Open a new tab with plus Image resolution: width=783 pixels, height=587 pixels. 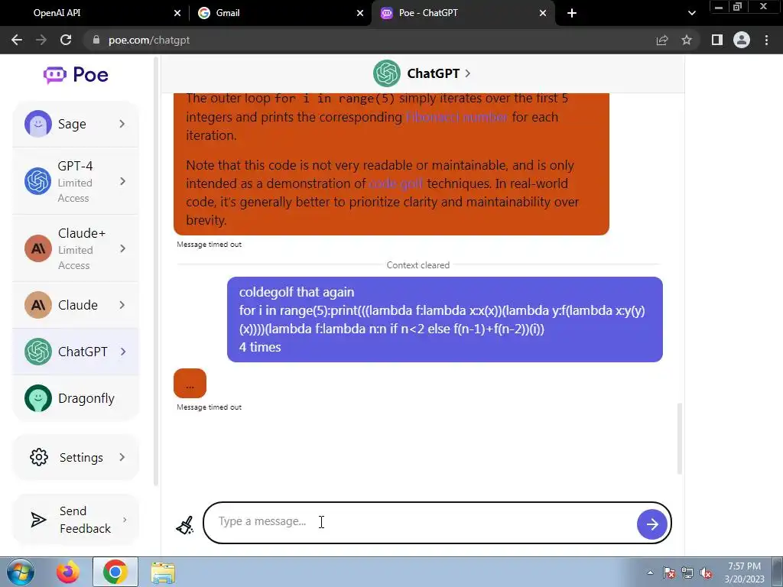point(572,13)
